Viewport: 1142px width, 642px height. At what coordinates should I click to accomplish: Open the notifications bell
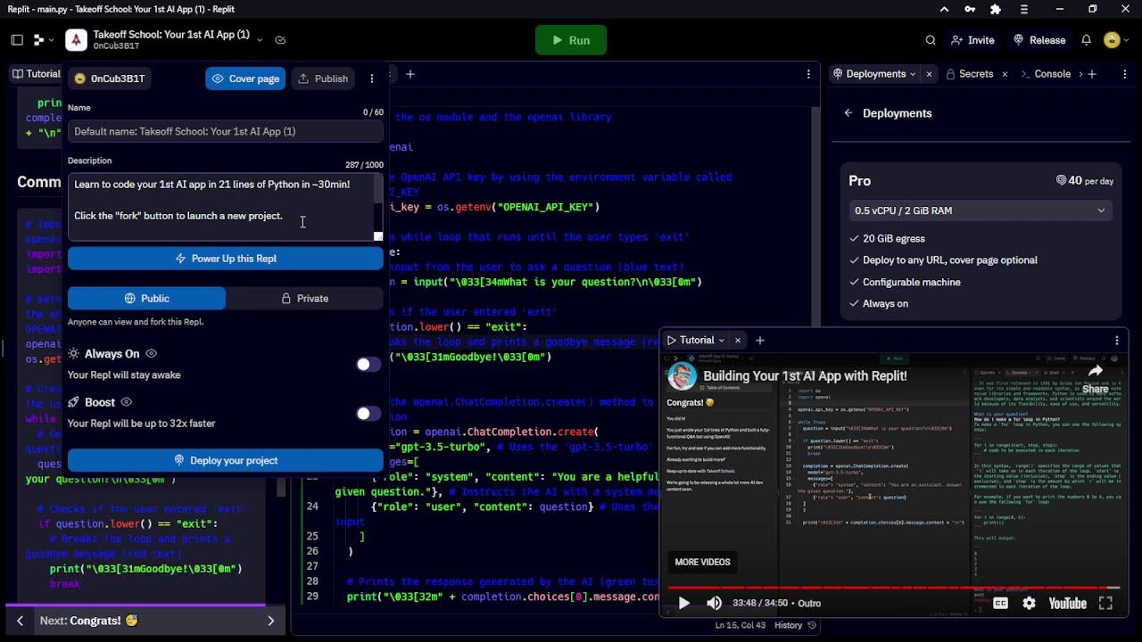pos(1086,40)
